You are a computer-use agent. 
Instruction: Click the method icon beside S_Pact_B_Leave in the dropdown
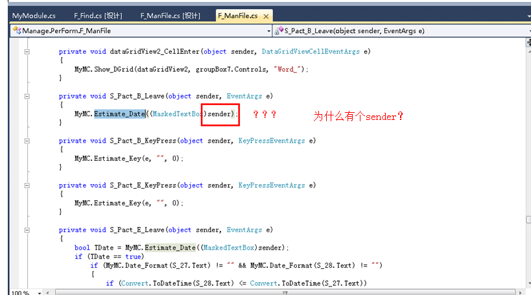[279, 31]
